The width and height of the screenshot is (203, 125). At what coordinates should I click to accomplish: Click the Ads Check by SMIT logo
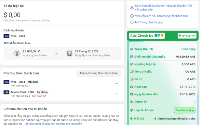point(147,35)
